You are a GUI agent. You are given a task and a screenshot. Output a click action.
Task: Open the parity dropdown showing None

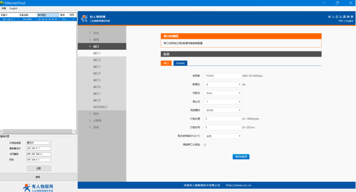point(223,93)
